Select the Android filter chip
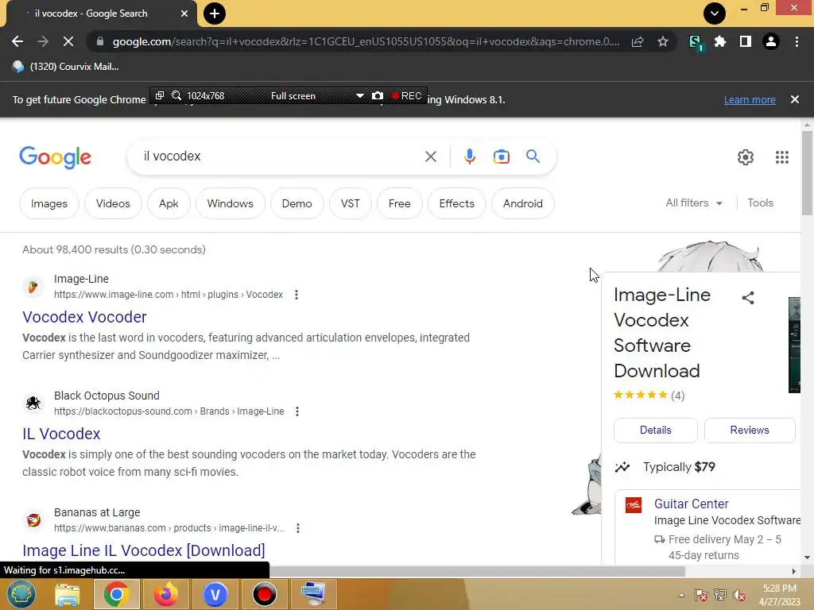 tap(523, 203)
